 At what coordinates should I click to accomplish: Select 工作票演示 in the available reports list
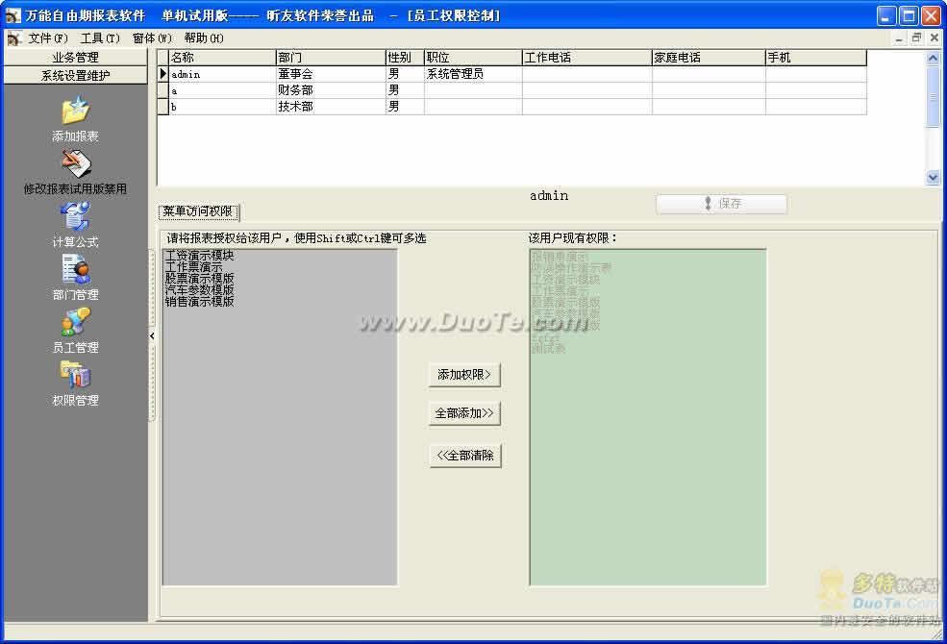coord(194,267)
